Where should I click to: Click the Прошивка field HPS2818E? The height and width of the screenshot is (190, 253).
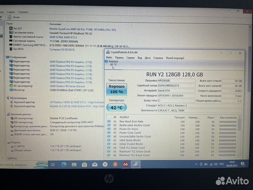176,81
